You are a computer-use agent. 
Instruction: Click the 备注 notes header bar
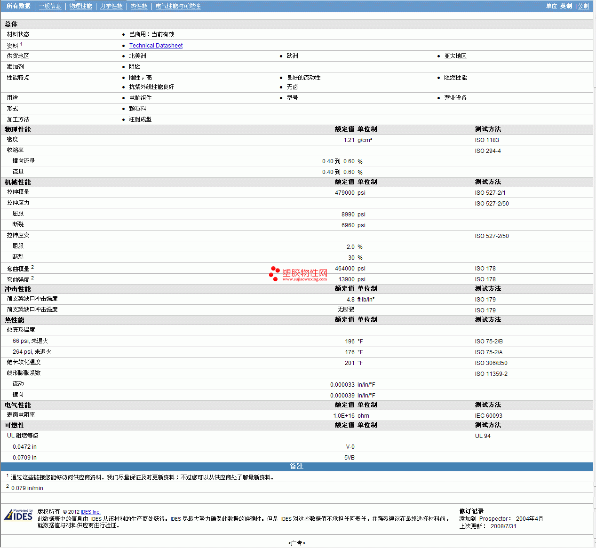point(296,466)
